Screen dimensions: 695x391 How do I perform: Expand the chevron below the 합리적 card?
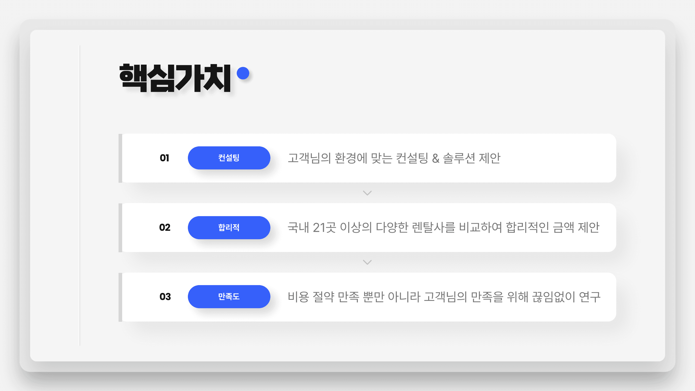(x=367, y=262)
